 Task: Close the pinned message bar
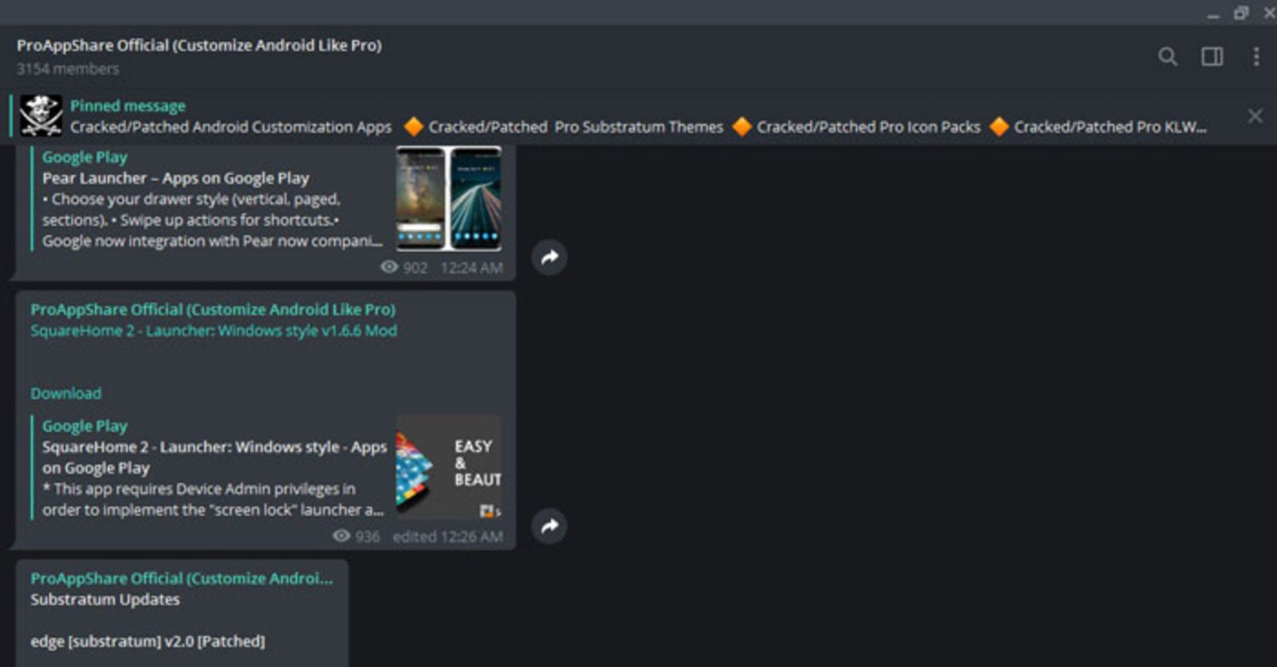(x=1255, y=116)
